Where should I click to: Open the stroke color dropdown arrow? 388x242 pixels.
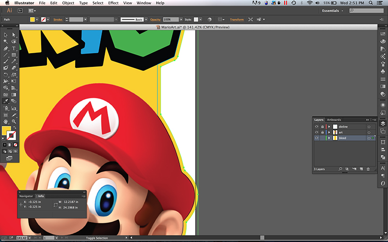(48, 19)
